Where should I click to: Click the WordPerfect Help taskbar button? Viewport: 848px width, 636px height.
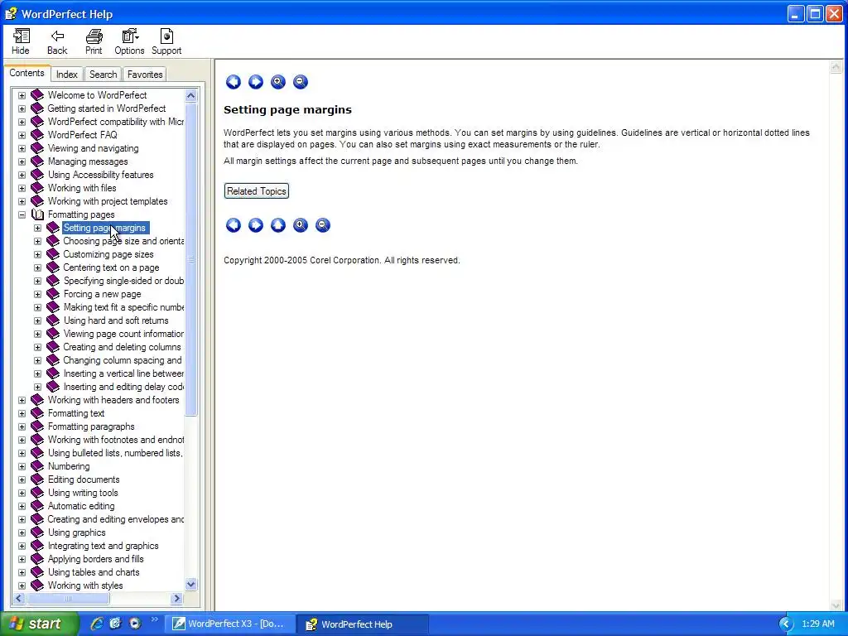coord(364,624)
